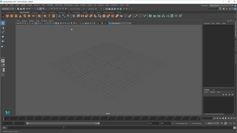Open the No Anim Layer dropdown
This screenshot has height=133, width=237.
197,123
